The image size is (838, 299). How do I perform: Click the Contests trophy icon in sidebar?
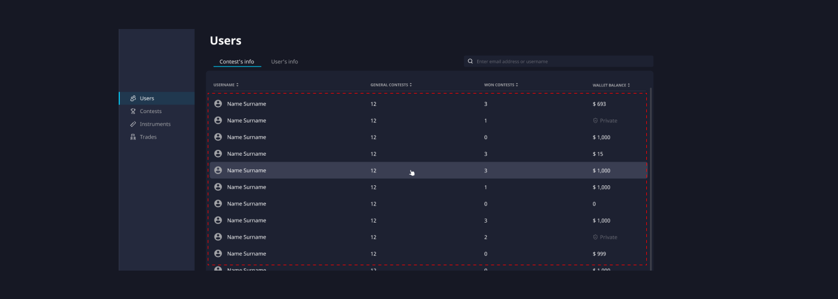click(x=133, y=111)
